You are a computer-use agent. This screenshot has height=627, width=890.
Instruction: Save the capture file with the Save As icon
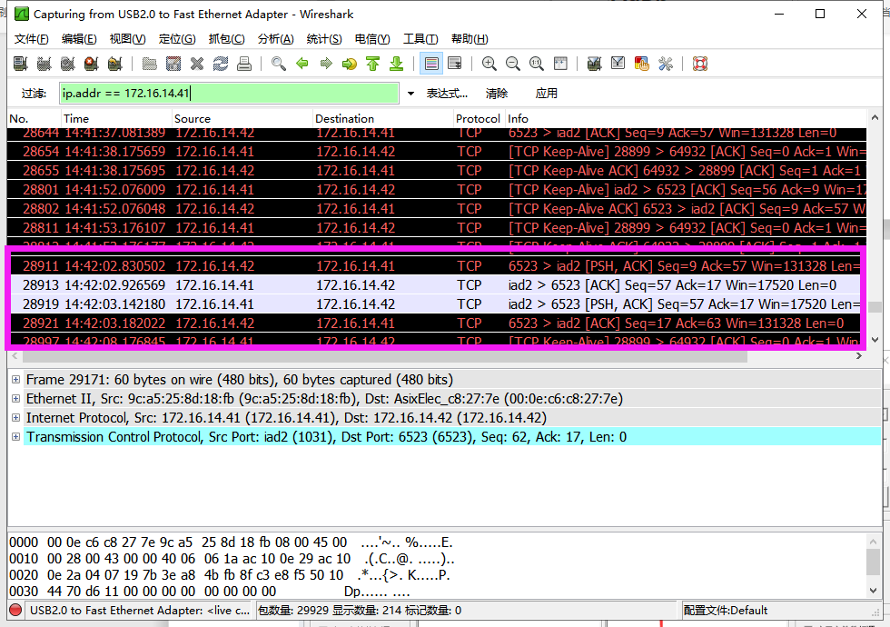pos(173,64)
